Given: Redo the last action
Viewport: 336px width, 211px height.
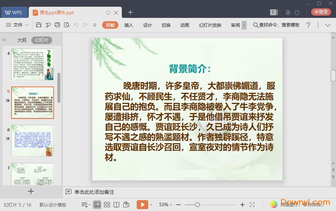Looking at the screenshot, I should point(85,25).
